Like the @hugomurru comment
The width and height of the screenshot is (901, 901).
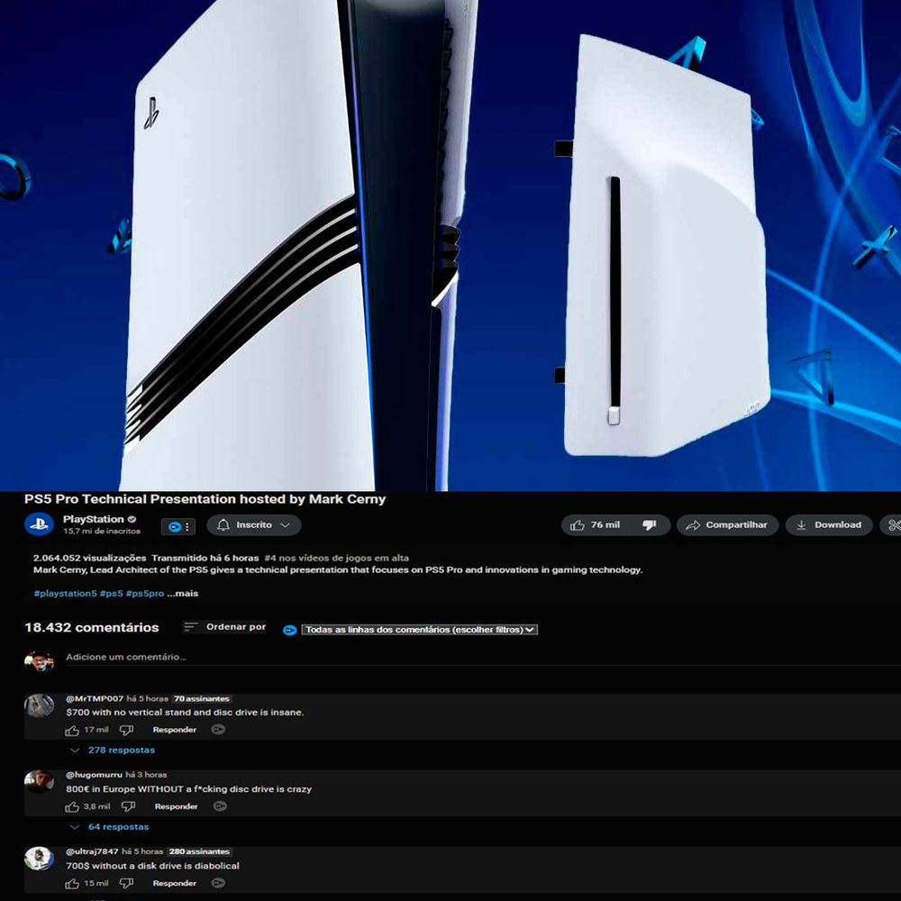click(72, 807)
